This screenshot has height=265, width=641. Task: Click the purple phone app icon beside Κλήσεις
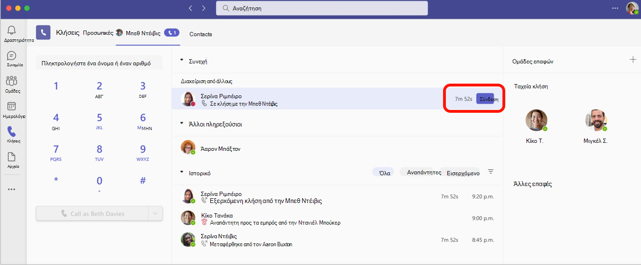43,32
